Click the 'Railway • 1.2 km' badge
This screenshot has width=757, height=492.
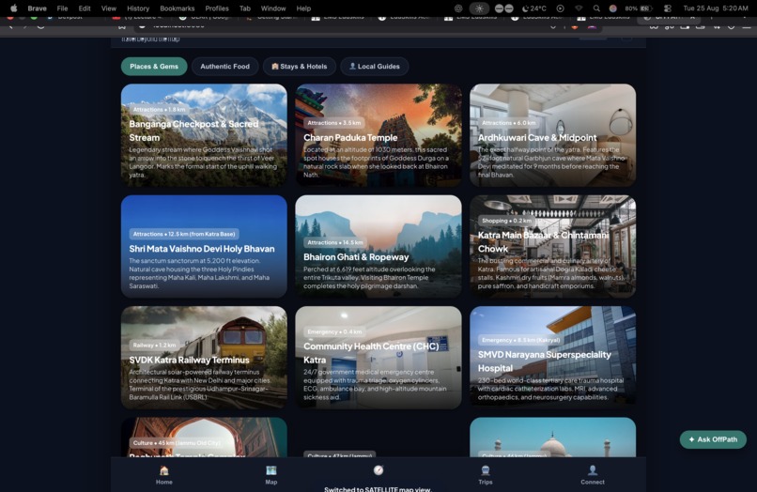click(154, 345)
